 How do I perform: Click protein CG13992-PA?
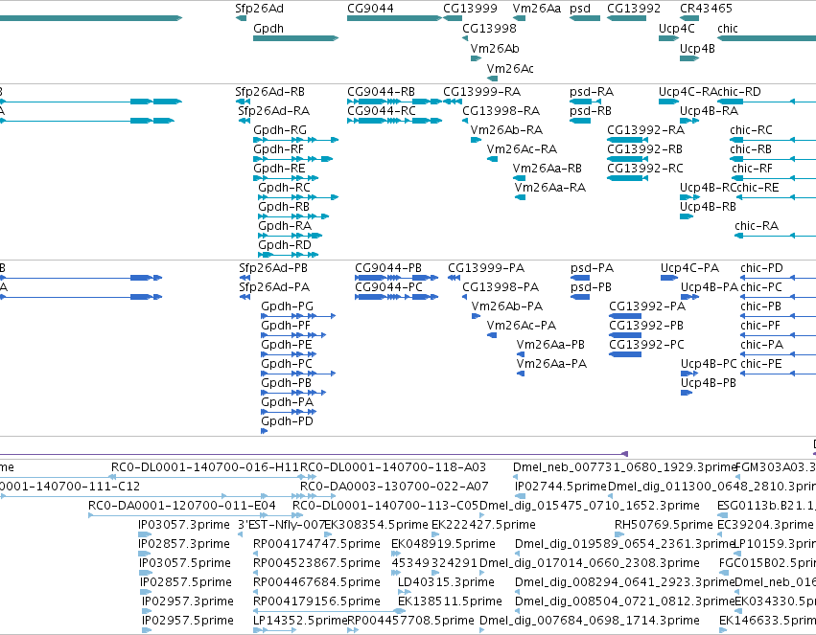pos(647,306)
